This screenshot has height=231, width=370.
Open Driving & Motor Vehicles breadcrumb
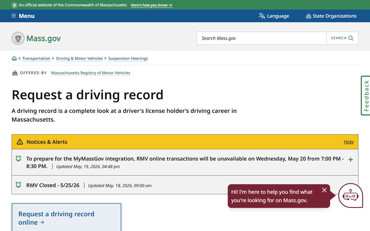tap(79, 58)
